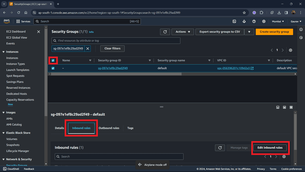The height and width of the screenshot is (172, 305).
Task: Collapse the Instances sidebar section
Action: point(4,52)
